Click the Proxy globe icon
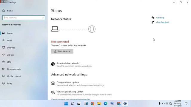This screenshot has width=191, height=107. click(3, 83)
